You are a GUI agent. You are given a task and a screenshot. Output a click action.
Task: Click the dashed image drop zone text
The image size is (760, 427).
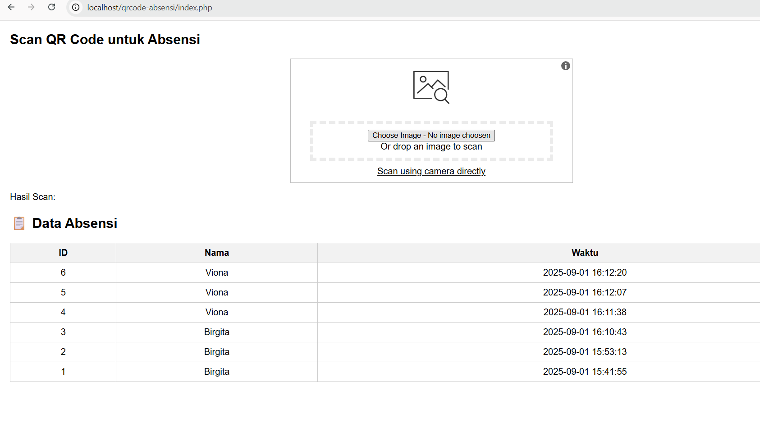pos(431,147)
